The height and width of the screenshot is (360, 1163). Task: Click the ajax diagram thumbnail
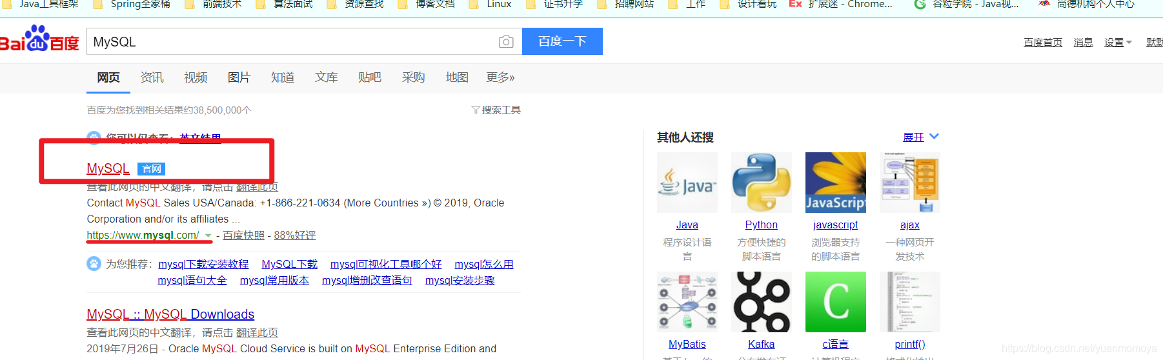[x=910, y=183]
